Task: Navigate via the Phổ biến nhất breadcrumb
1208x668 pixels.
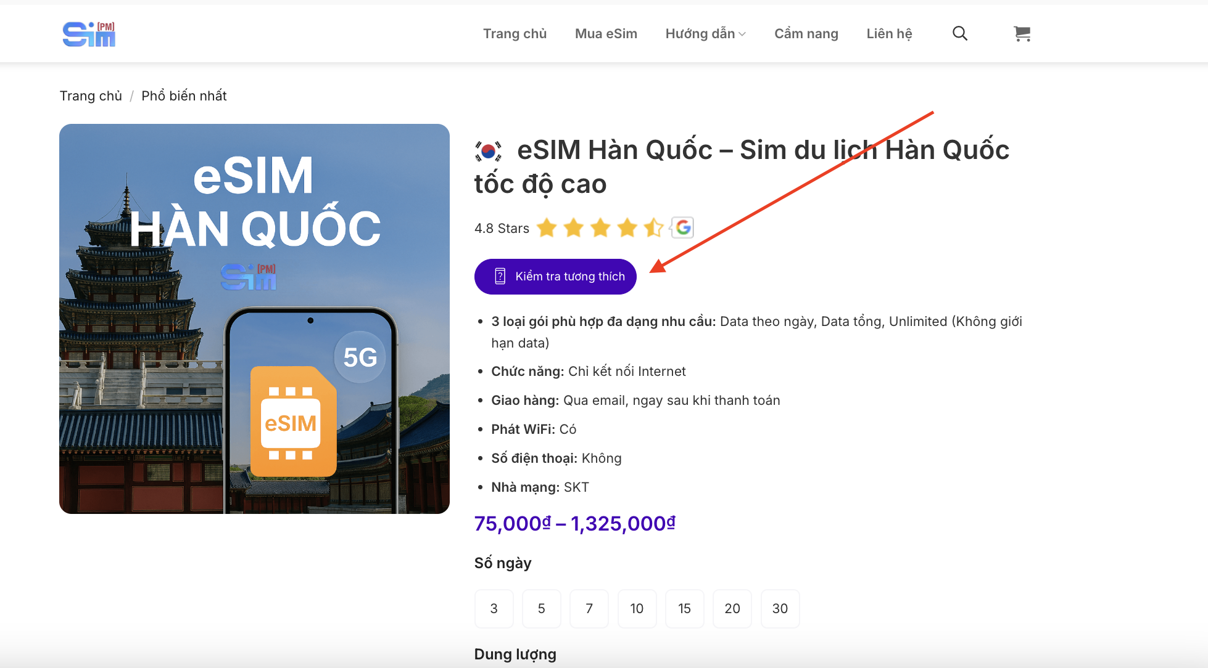Action: tap(183, 96)
